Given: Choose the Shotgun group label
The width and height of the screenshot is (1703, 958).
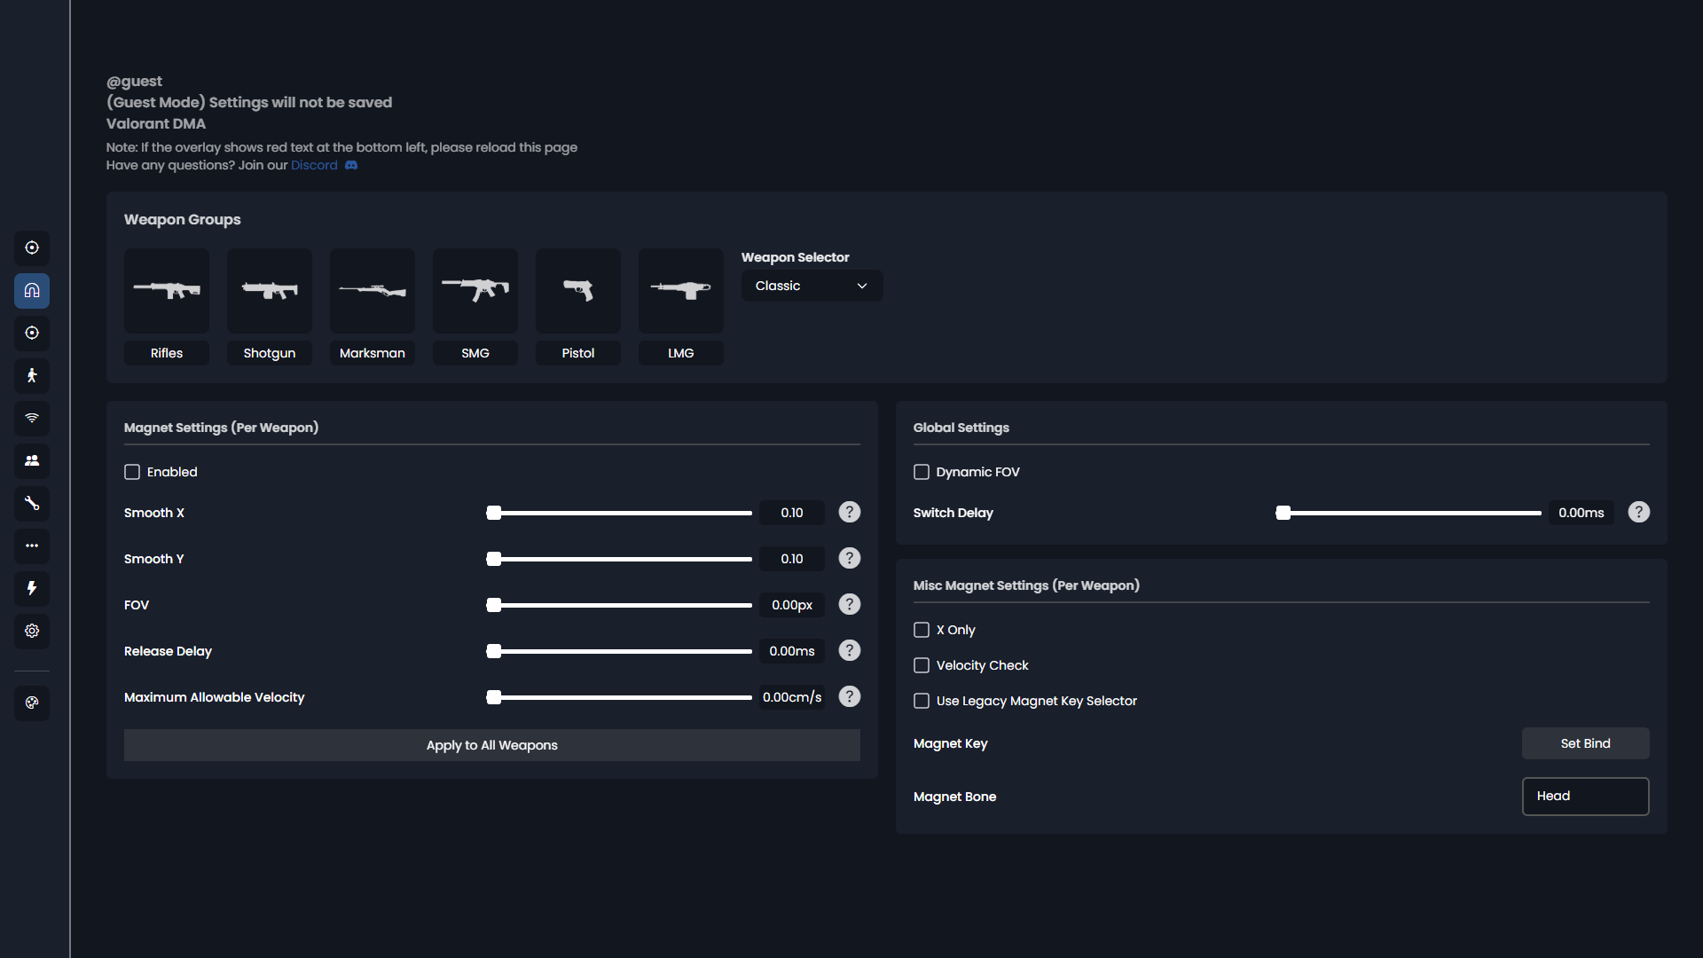Looking at the screenshot, I should pyautogui.click(x=270, y=354).
